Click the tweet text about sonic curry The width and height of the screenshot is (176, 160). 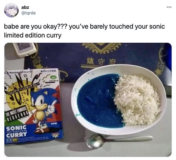pyautogui.click(x=84, y=31)
